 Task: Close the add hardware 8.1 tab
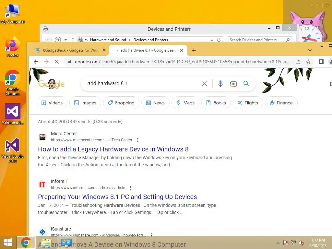(x=182, y=50)
